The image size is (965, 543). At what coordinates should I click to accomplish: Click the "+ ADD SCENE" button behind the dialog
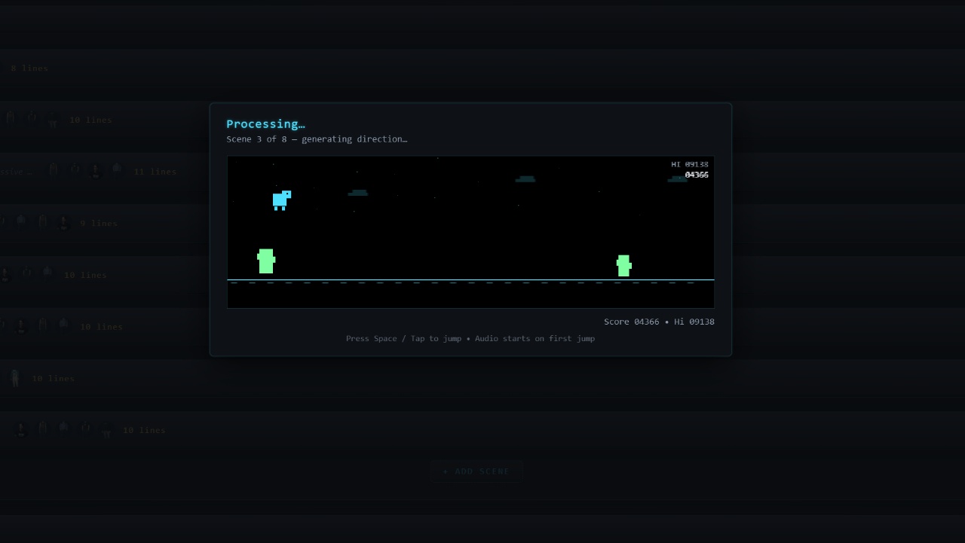click(x=476, y=471)
